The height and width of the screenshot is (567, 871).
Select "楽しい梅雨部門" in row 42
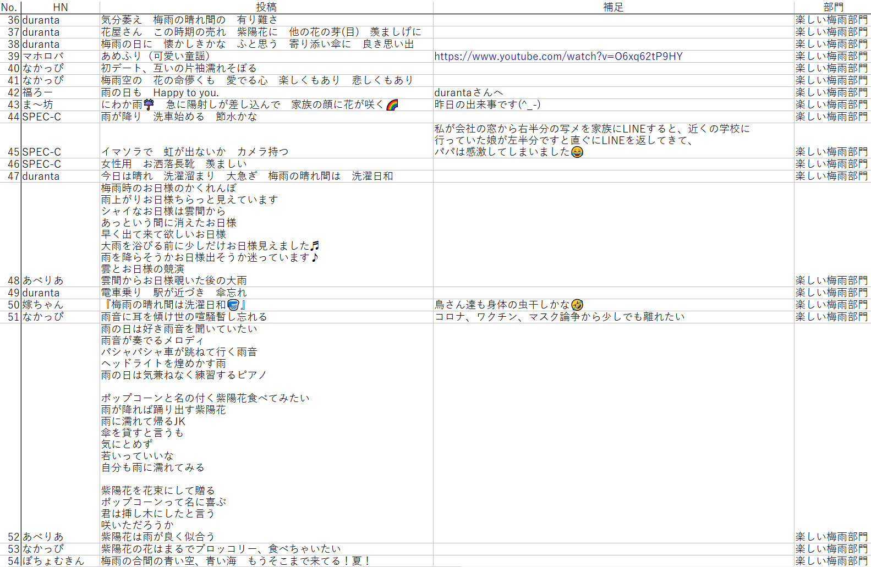click(831, 92)
